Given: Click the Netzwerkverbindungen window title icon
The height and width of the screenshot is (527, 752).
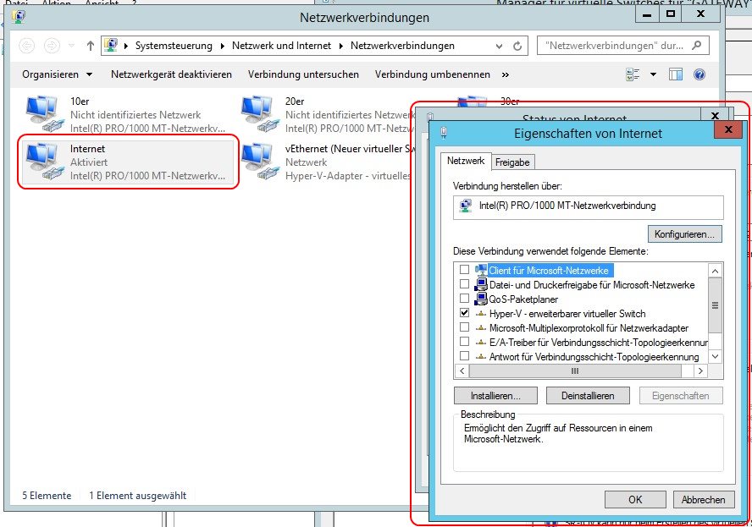Looking at the screenshot, I should pos(19,17).
